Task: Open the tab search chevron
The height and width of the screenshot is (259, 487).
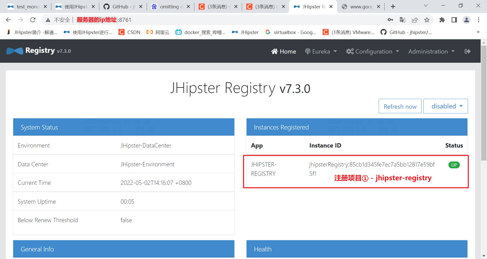Action: pos(426,6)
